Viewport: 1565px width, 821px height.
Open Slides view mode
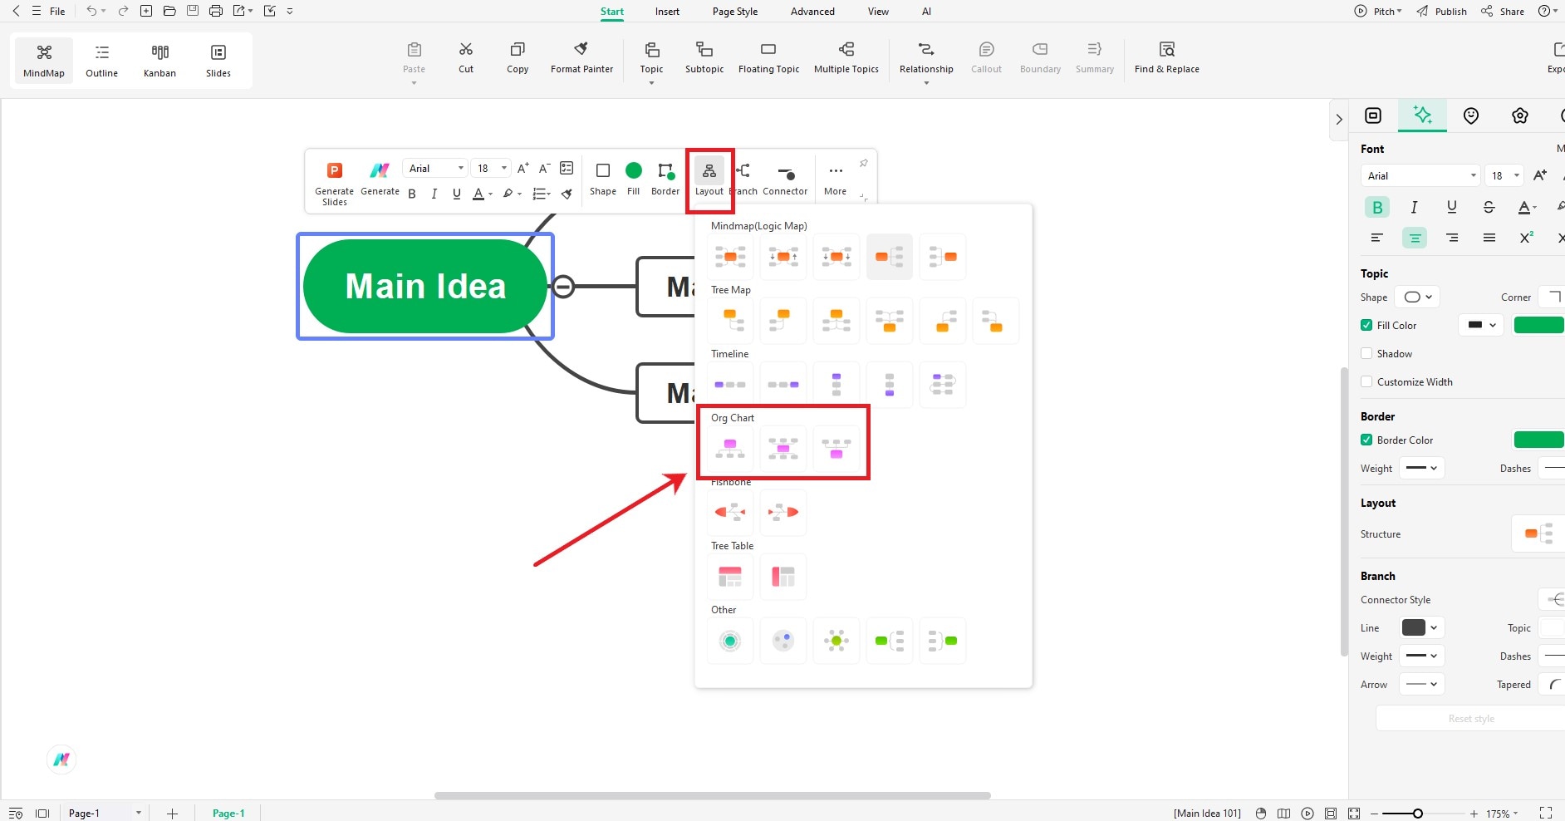pyautogui.click(x=218, y=61)
